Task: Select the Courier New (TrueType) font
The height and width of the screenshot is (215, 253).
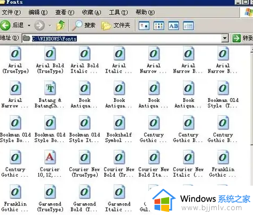Action: click(84, 164)
